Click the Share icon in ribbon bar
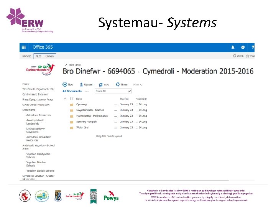The width and height of the screenshot is (276, 207). [234, 56]
